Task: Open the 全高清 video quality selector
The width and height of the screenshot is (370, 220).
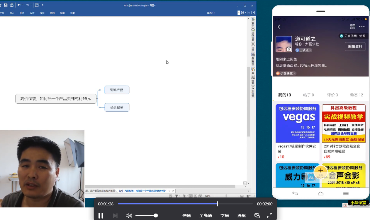Action: [x=206, y=216]
